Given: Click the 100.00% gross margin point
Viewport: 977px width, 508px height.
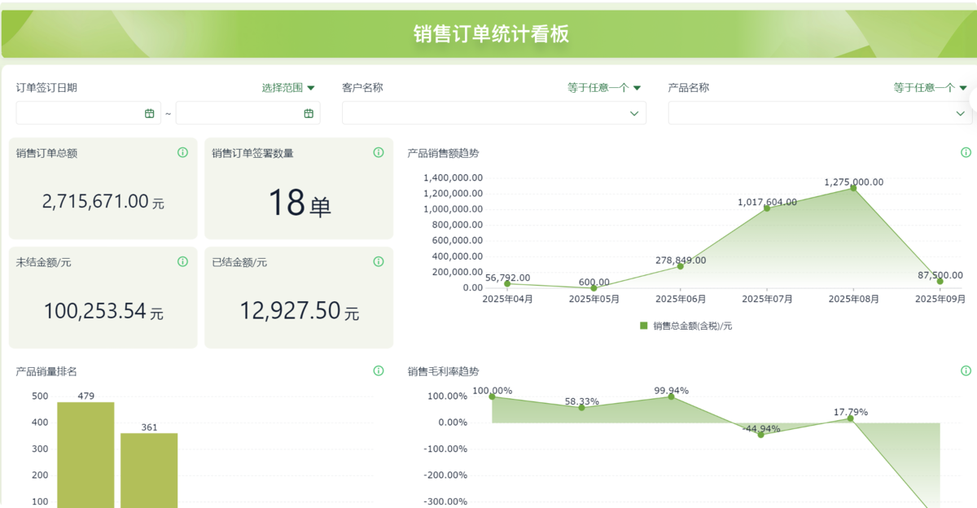Looking at the screenshot, I should 492,396.
